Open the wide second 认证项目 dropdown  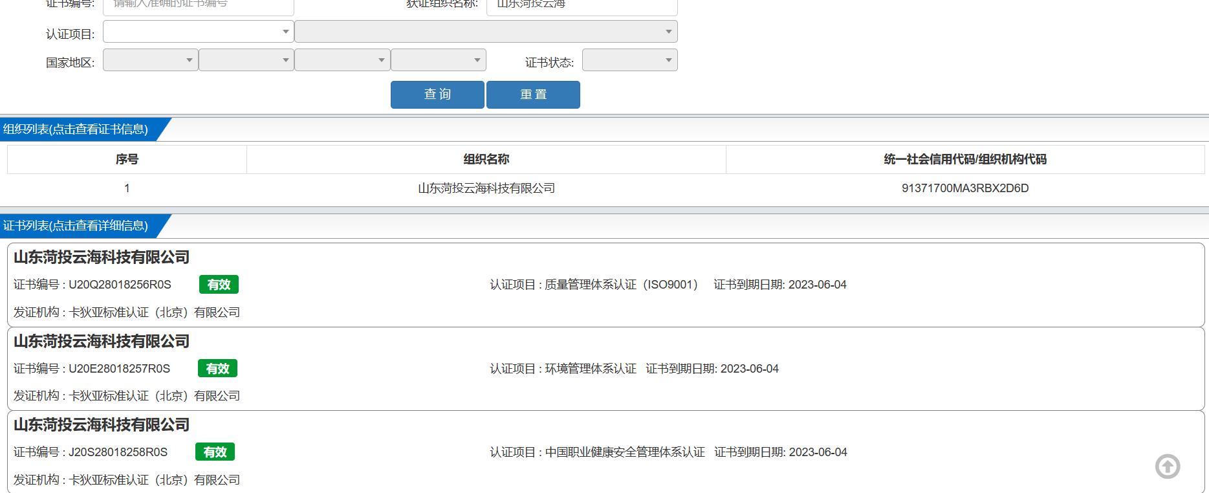coord(486,32)
